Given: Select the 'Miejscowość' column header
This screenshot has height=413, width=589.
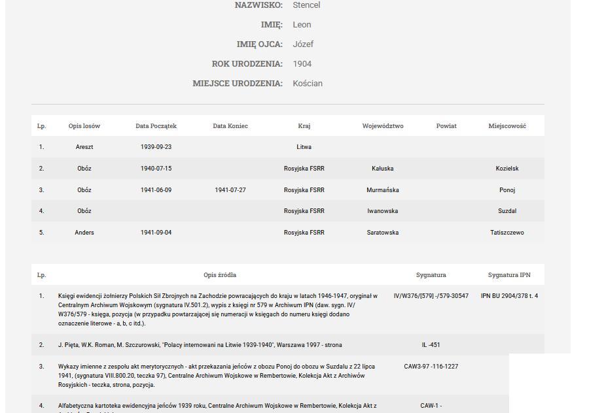Looking at the screenshot, I should [507, 126].
